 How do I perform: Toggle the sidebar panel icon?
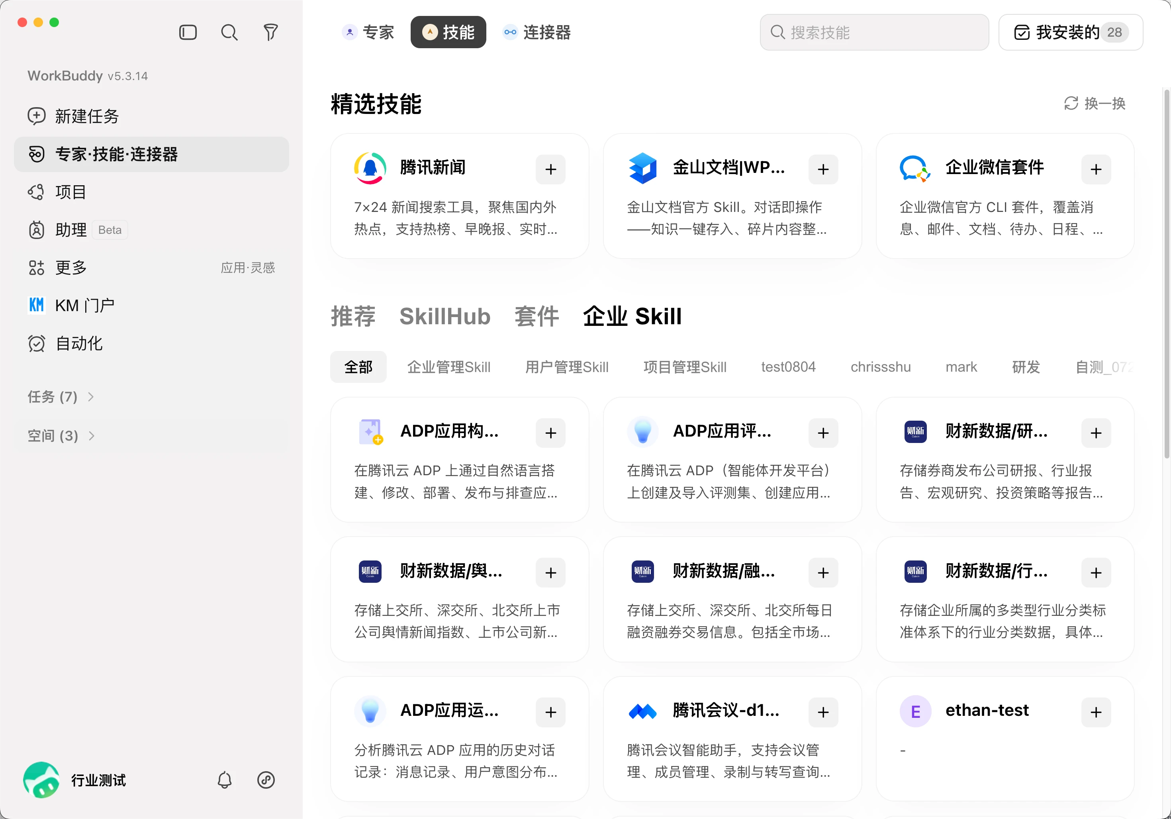[x=188, y=33]
